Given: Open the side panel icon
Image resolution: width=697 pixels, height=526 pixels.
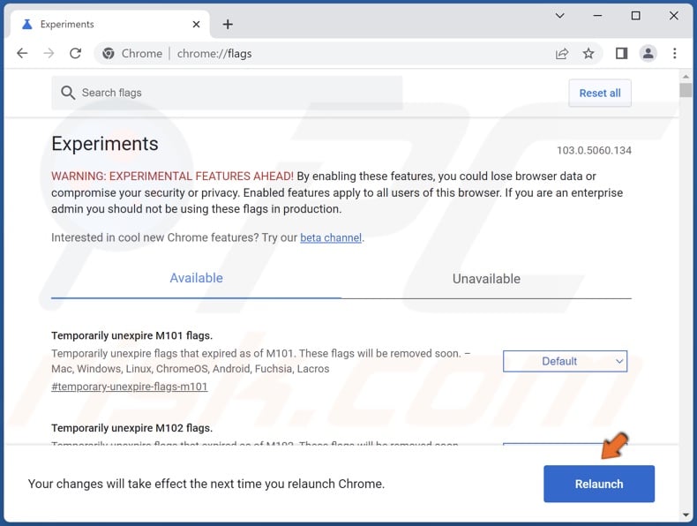Looking at the screenshot, I should tap(621, 53).
